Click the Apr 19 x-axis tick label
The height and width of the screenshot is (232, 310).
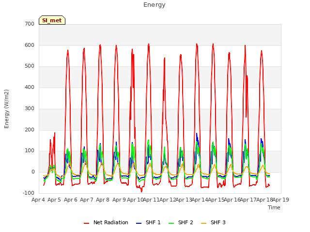[281, 200]
